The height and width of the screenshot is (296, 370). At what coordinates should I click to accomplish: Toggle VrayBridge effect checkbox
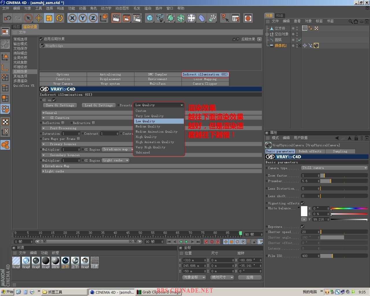(x=43, y=46)
